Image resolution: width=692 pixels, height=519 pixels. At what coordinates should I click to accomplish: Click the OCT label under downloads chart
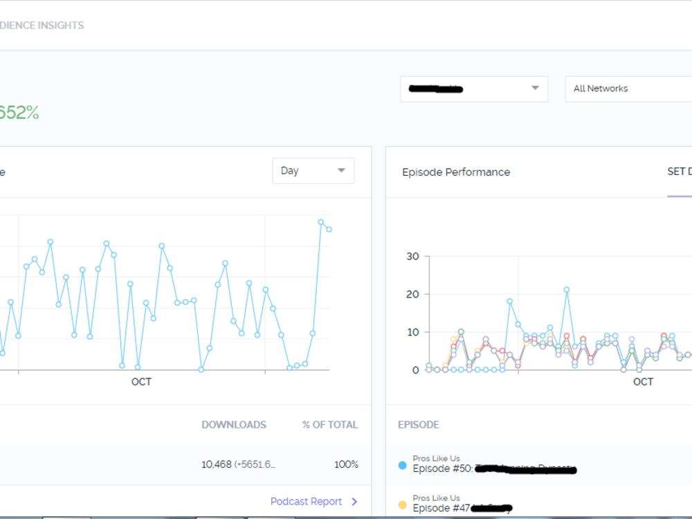141,382
